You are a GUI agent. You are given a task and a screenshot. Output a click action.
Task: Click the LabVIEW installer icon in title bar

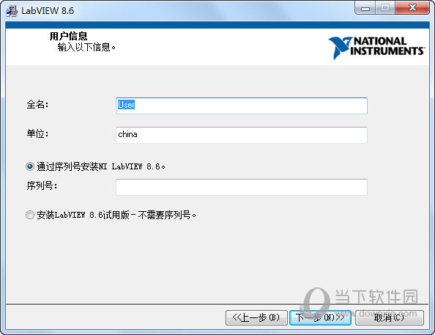12,11
